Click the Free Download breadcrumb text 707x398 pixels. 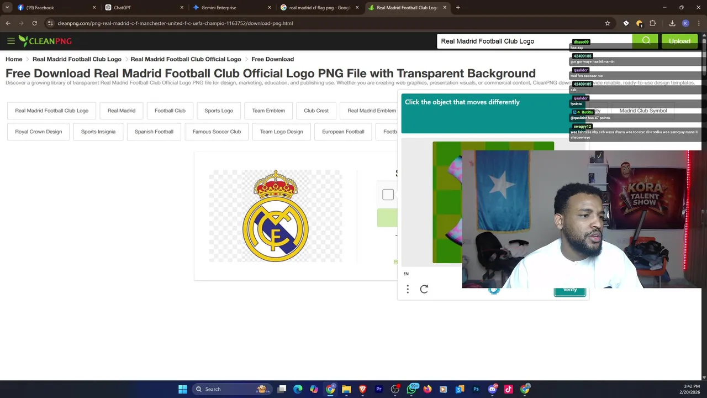272,59
